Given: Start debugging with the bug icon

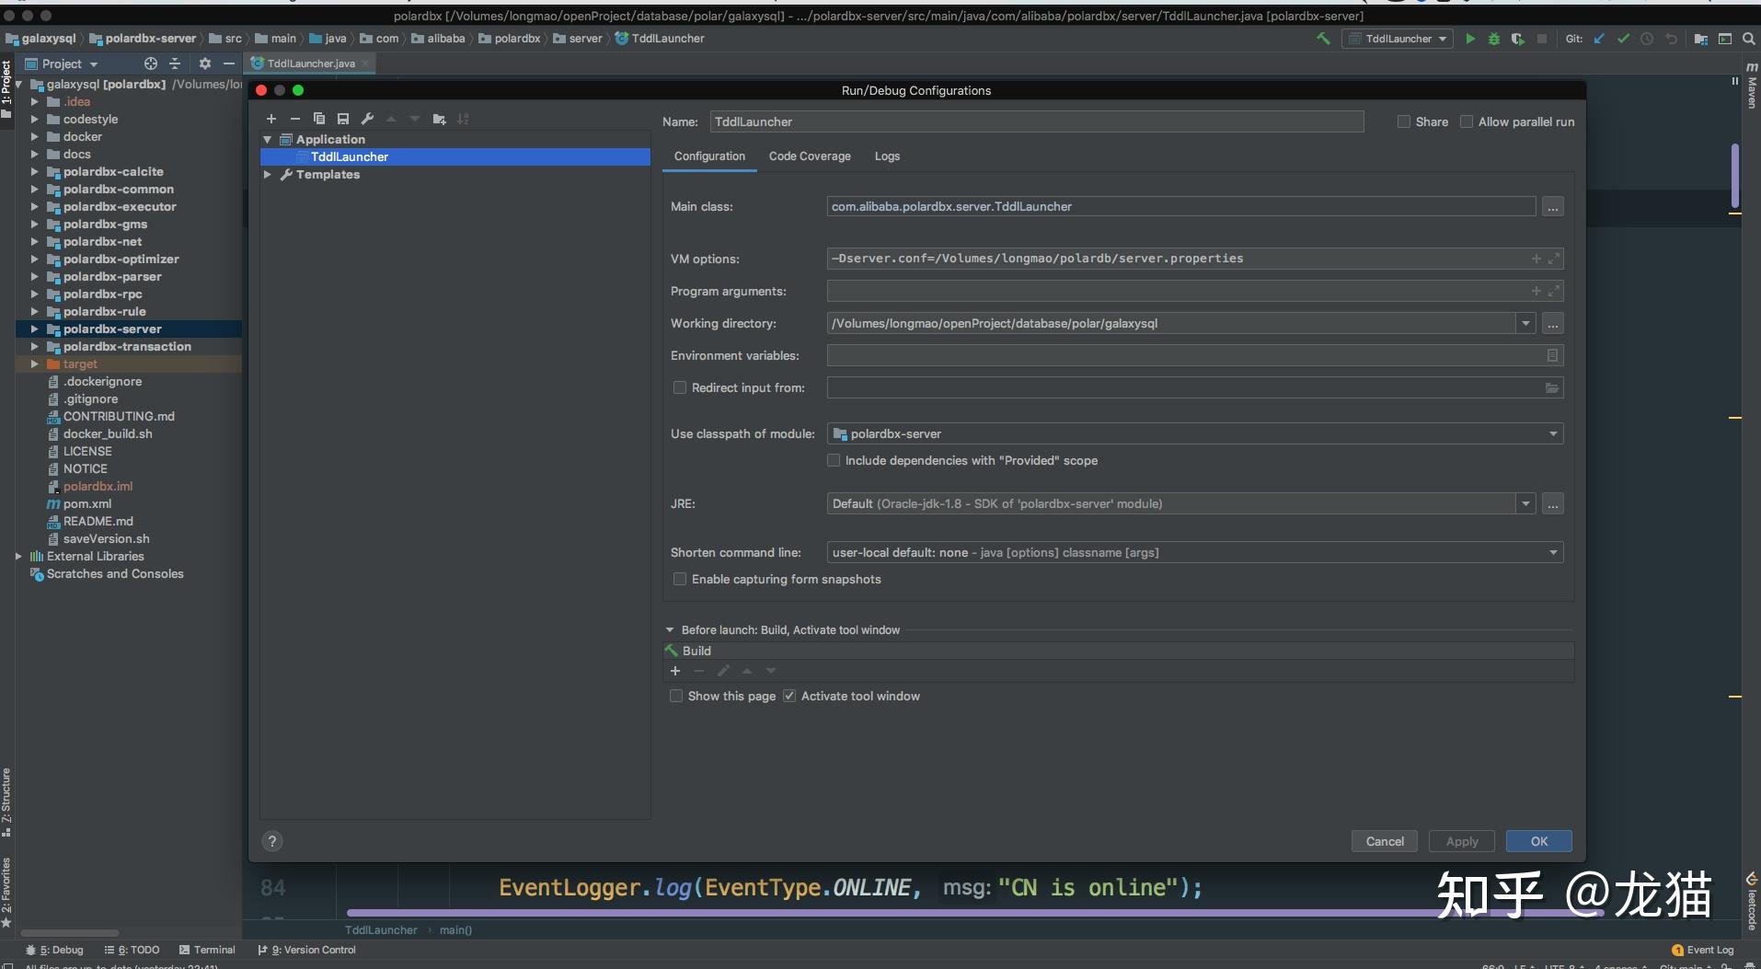Looking at the screenshot, I should coord(1494,39).
